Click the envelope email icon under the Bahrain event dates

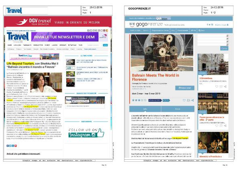point(188,100)
